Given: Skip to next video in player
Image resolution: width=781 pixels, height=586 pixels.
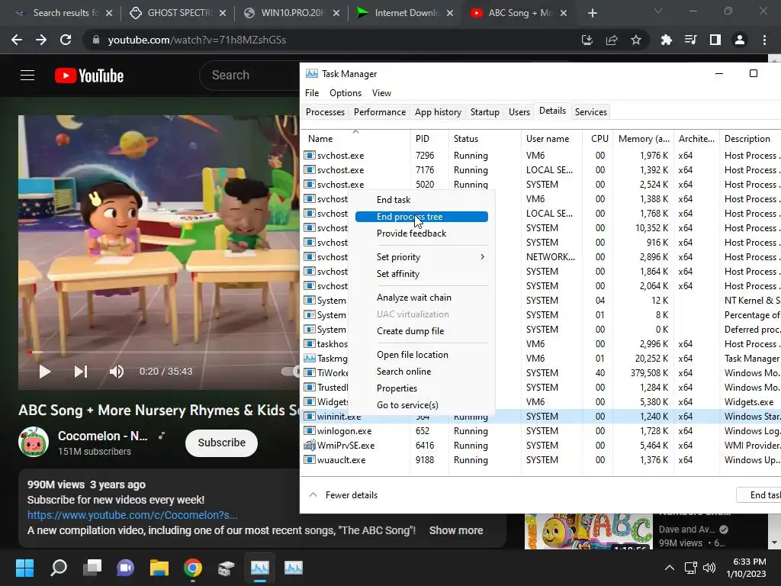Looking at the screenshot, I should click(x=81, y=372).
